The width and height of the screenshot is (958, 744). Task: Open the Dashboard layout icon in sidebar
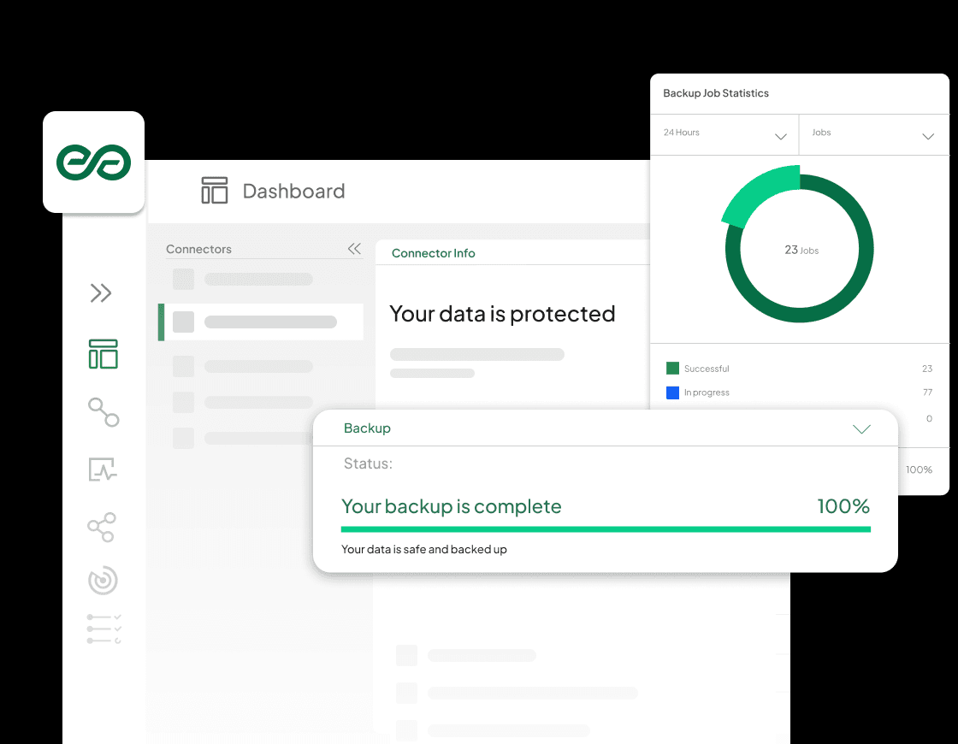click(x=103, y=354)
